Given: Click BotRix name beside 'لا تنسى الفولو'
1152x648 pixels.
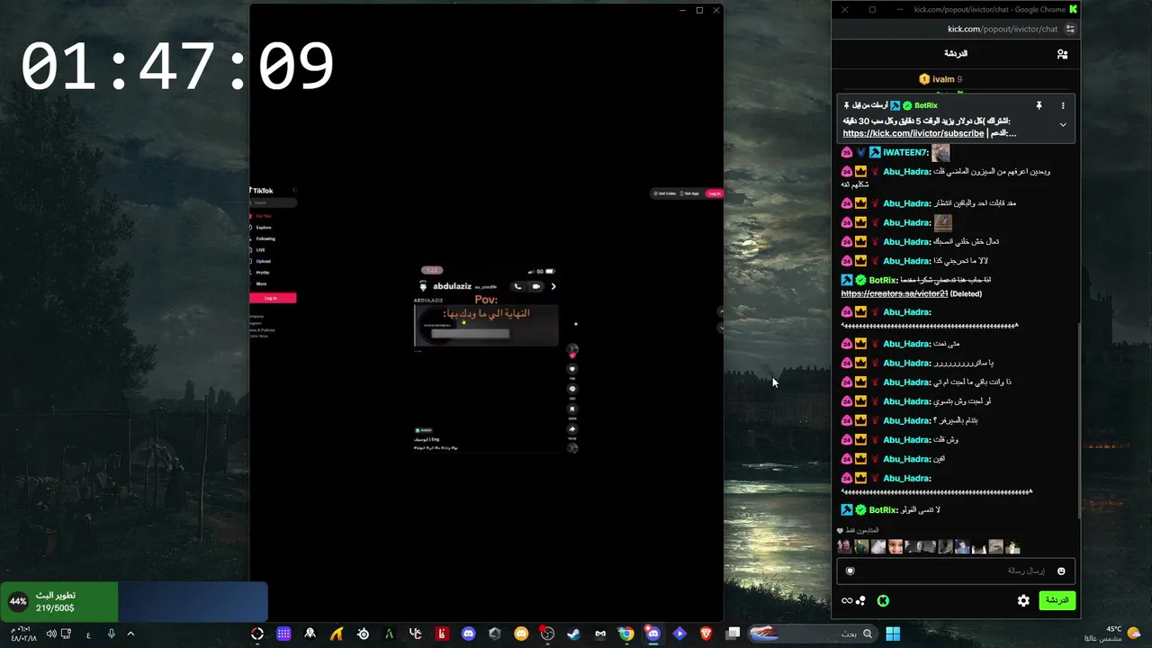Looking at the screenshot, I should (884, 510).
